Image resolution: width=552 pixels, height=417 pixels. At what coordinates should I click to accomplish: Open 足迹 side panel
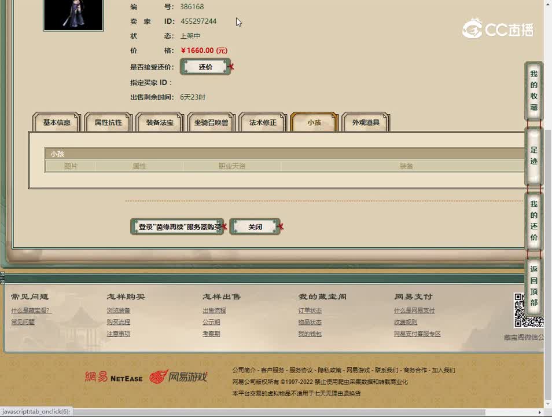point(533,156)
